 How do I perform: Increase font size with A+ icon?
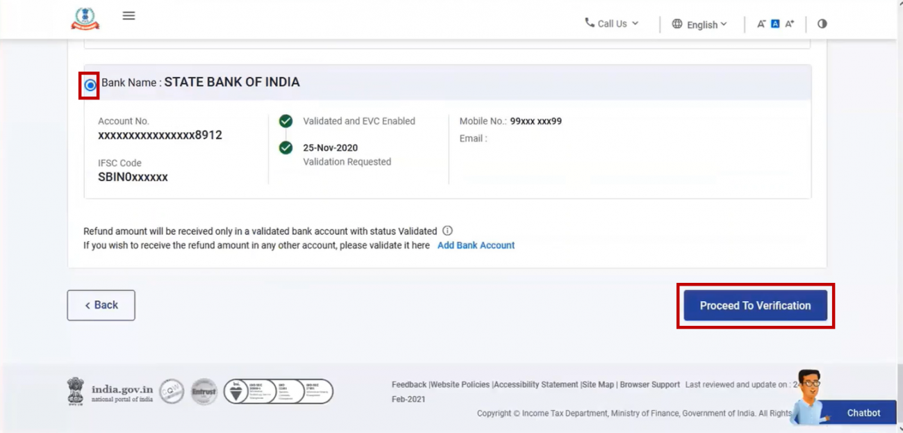[789, 23]
